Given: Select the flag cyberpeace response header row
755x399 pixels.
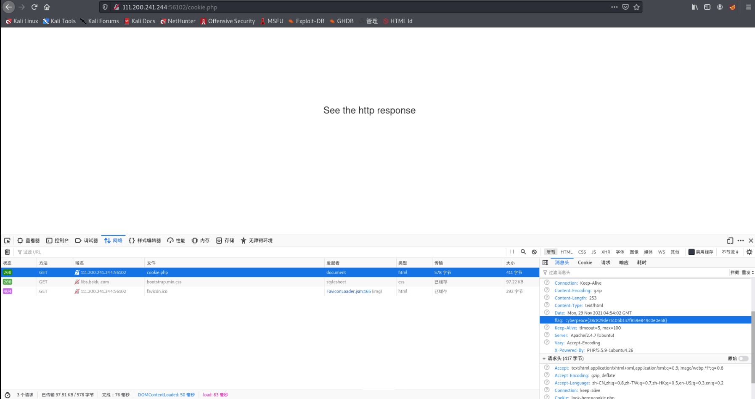Looking at the screenshot, I should pos(645,320).
